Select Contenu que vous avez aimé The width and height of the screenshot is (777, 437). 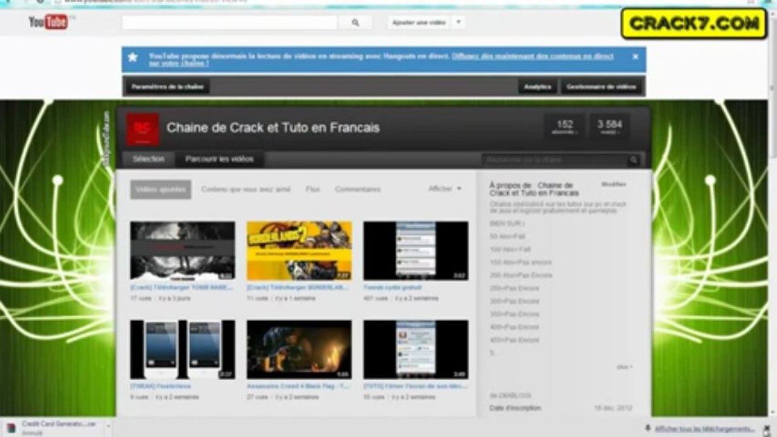[x=246, y=189]
